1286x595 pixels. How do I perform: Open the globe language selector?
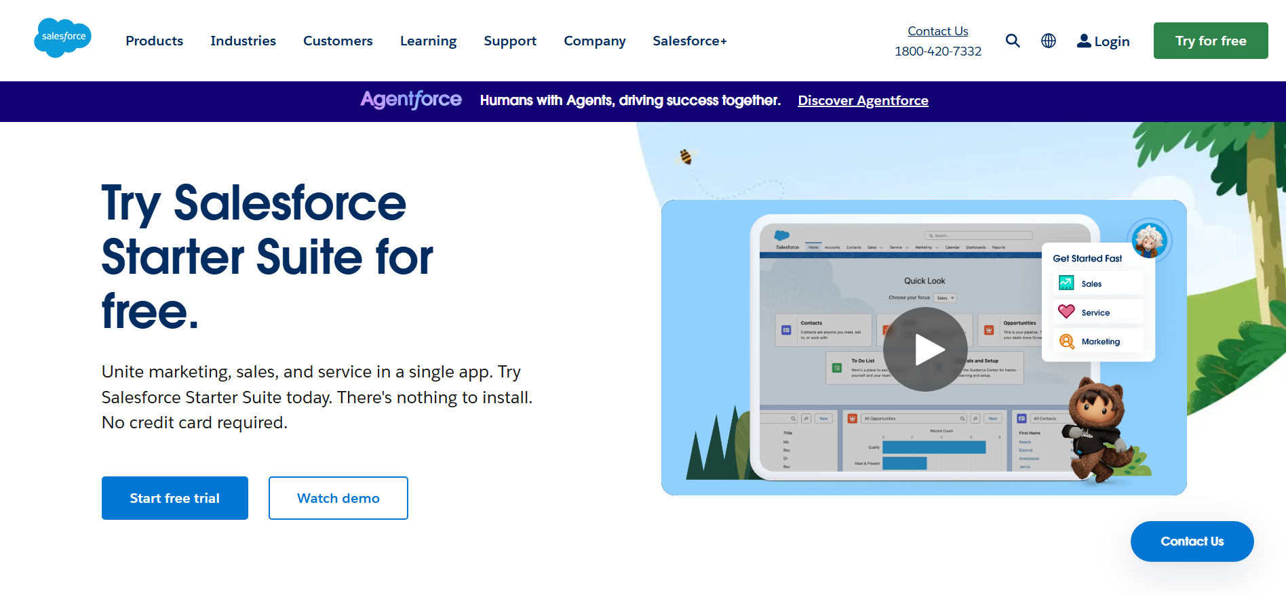click(1049, 41)
